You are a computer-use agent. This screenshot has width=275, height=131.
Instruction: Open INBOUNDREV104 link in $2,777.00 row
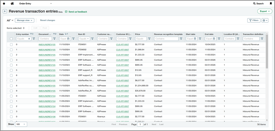(x=47, y=96)
